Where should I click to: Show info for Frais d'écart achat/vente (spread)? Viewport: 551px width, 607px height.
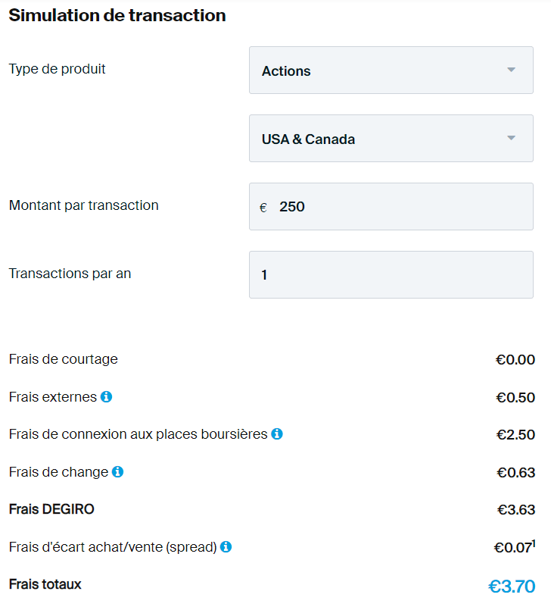tap(226, 546)
